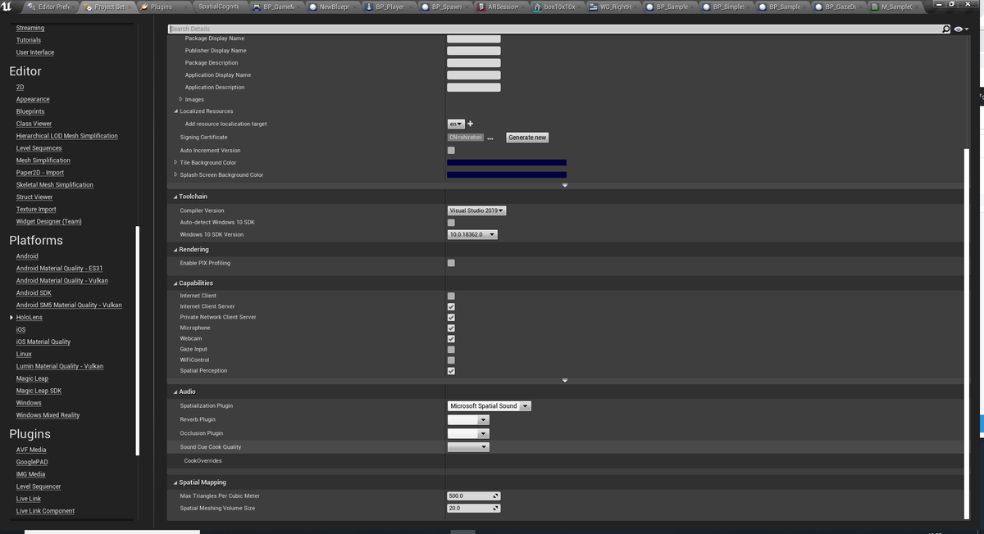Collapse the Toolchain section
The image size is (984, 534).
pyautogui.click(x=175, y=197)
